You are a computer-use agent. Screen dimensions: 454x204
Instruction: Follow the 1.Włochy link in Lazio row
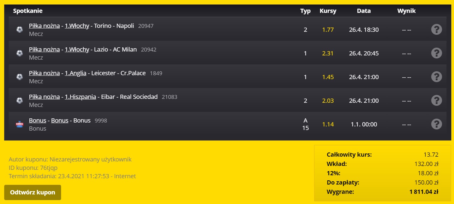click(77, 49)
